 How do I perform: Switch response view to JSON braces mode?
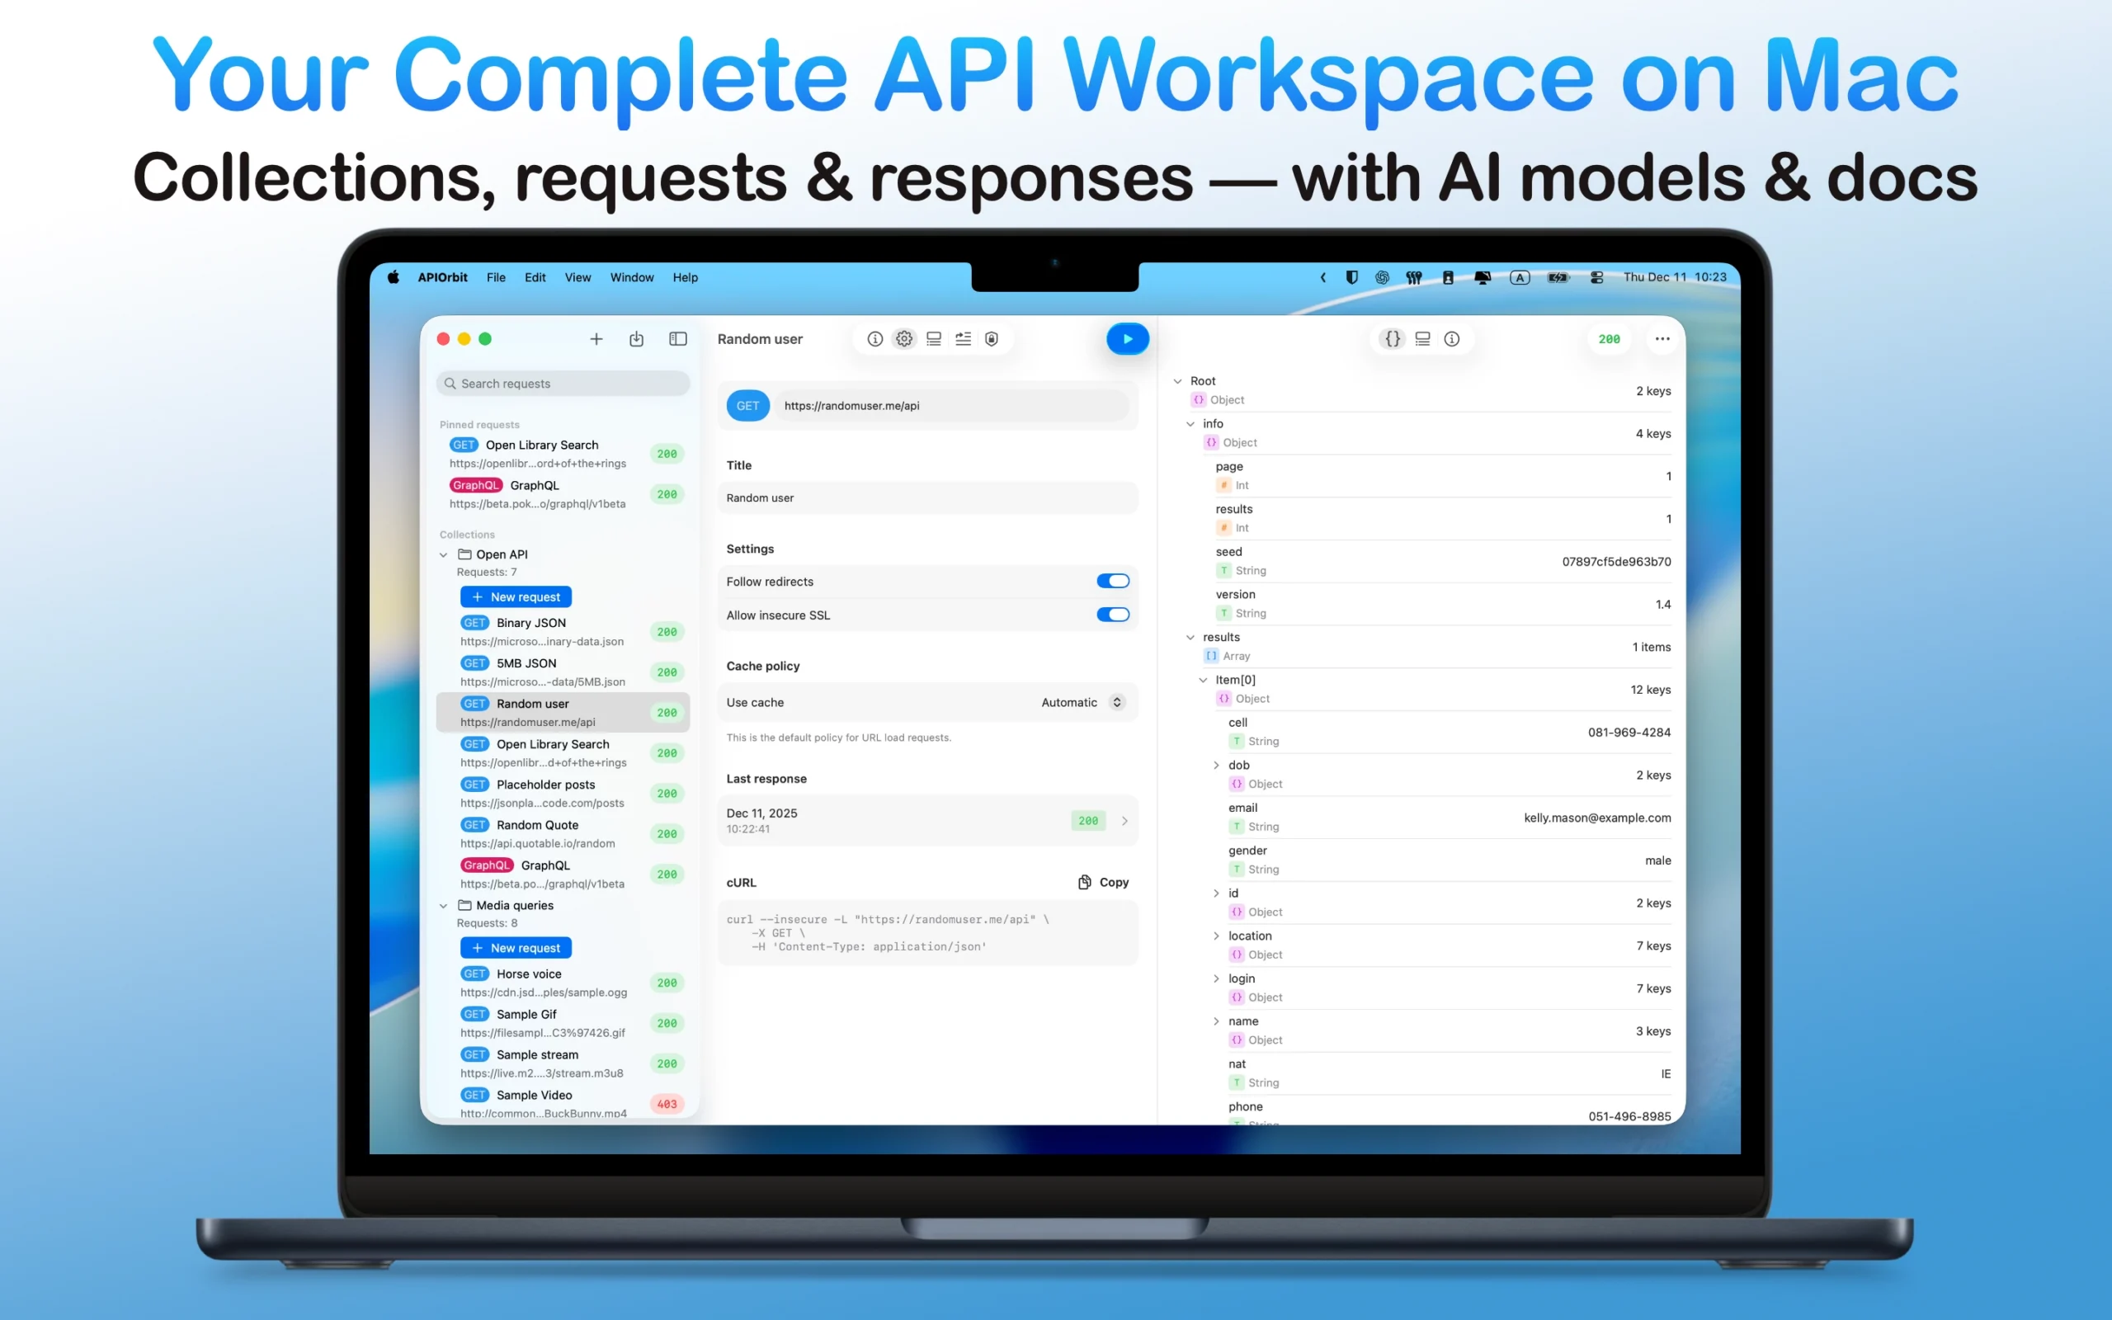click(x=1392, y=339)
